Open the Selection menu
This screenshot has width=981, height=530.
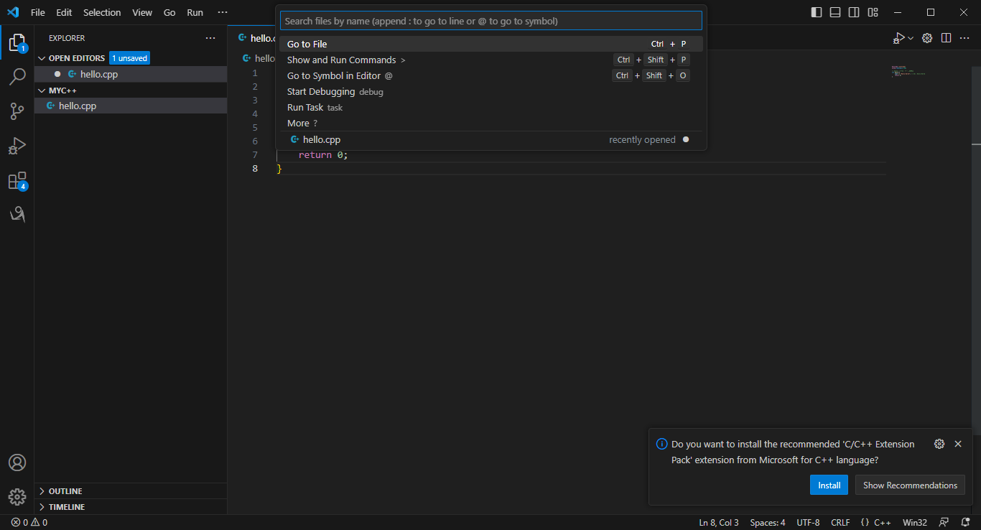pos(102,12)
